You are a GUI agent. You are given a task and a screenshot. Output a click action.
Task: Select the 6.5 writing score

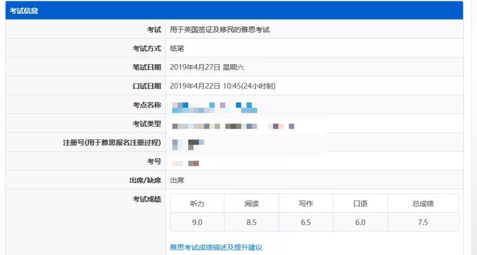[306, 222]
